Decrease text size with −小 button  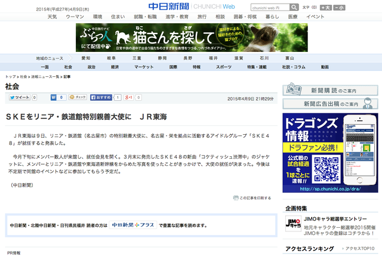pyautogui.click(x=339, y=8)
